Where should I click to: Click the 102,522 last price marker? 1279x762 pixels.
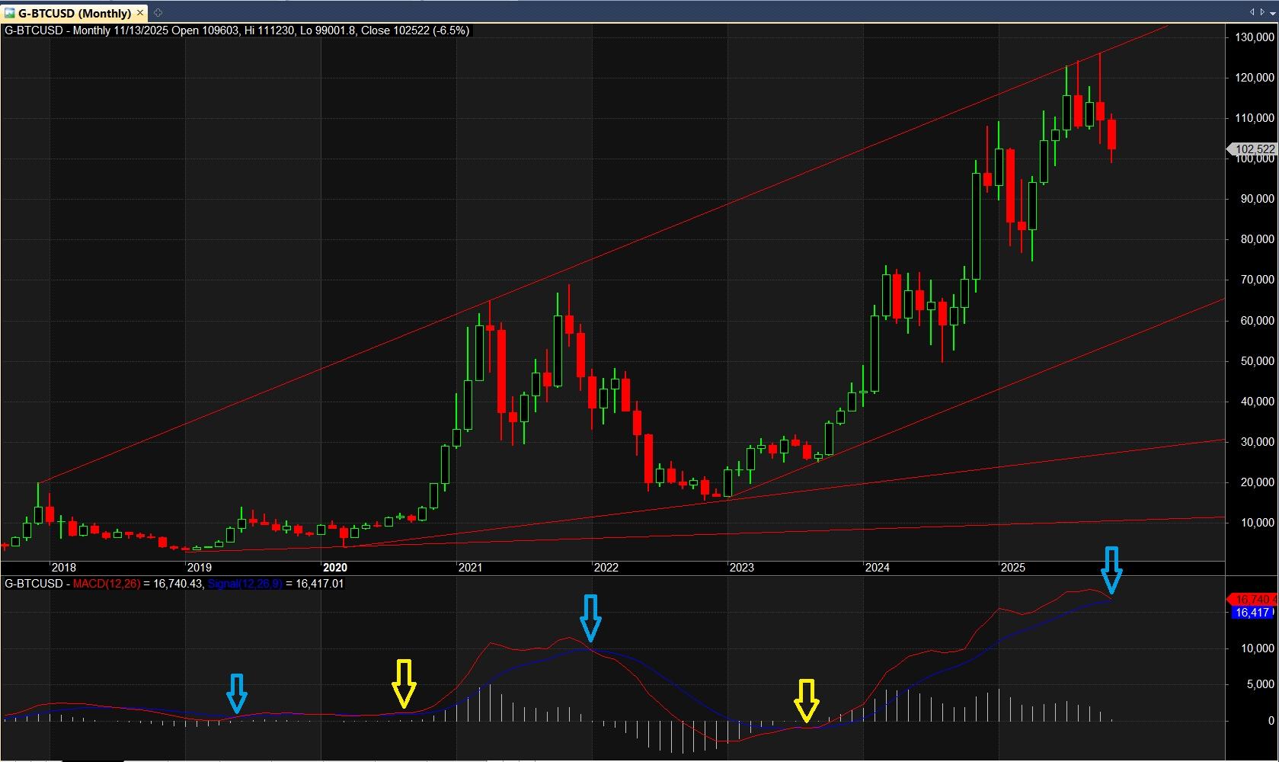(x=1253, y=149)
